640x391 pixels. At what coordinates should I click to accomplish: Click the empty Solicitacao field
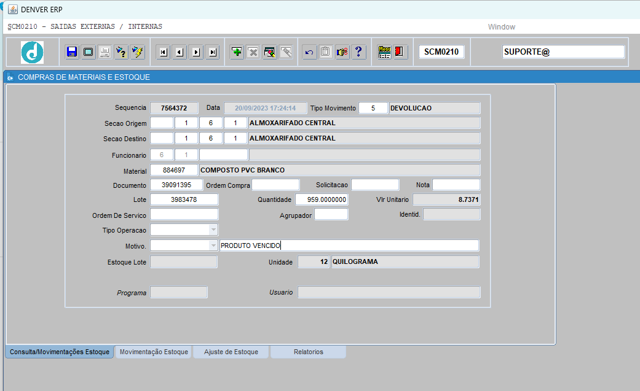coord(375,185)
